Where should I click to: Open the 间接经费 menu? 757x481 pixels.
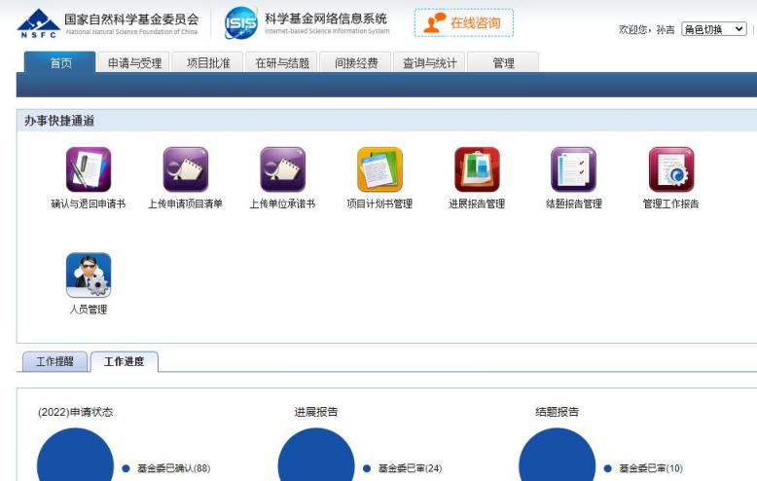356,63
